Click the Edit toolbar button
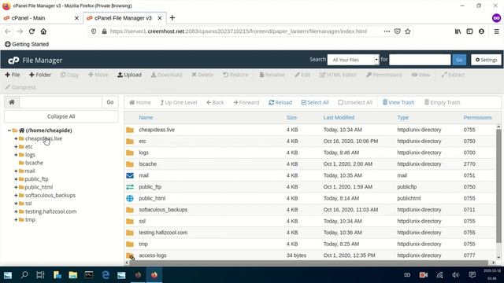 (x=302, y=75)
